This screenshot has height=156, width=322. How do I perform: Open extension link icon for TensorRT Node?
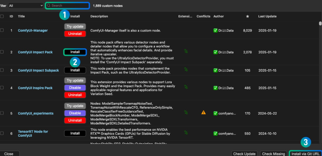tap(186, 133)
